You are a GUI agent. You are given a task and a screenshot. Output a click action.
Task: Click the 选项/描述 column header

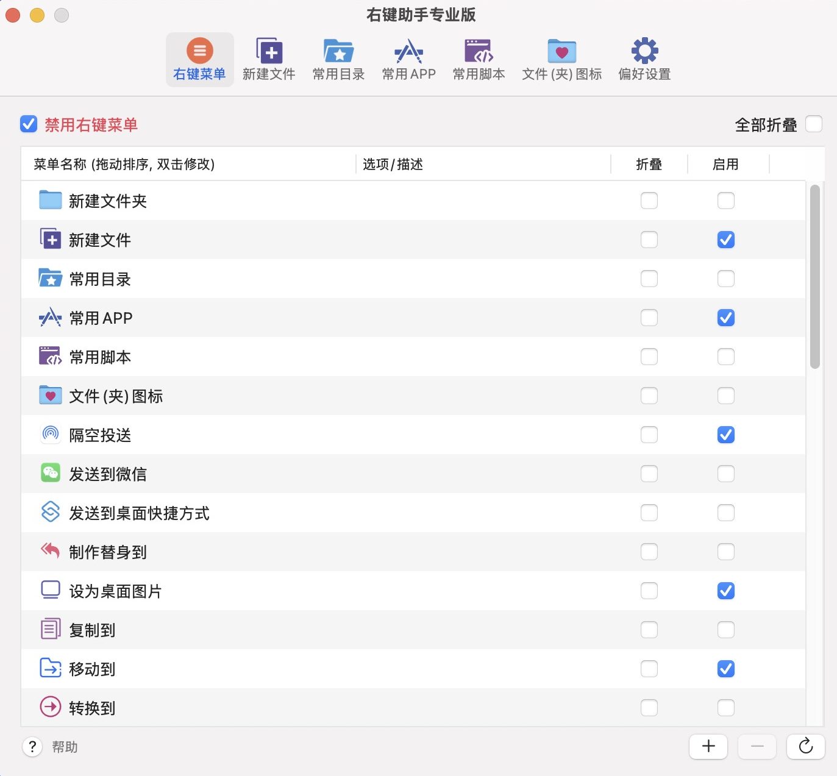click(483, 164)
